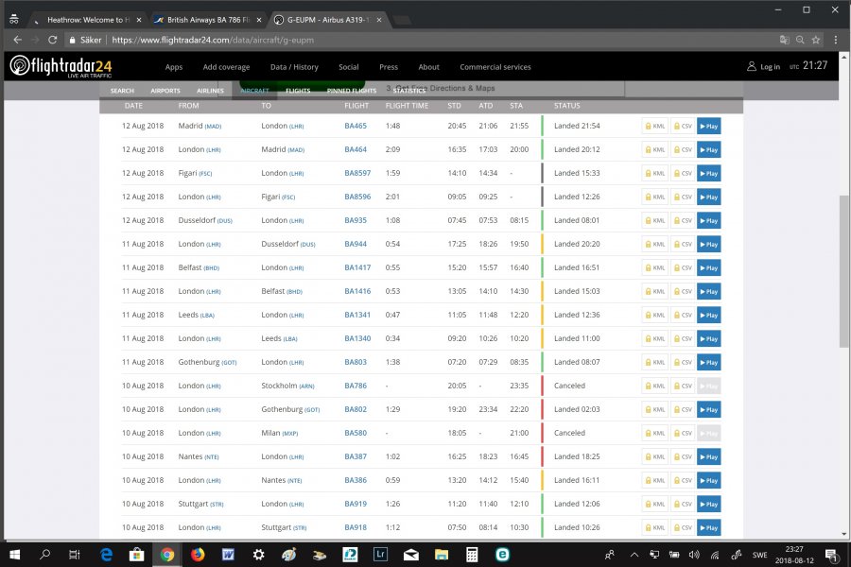The height and width of the screenshot is (567, 851).
Task: Open Chrome's three-dot menu
Action: coord(835,40)
